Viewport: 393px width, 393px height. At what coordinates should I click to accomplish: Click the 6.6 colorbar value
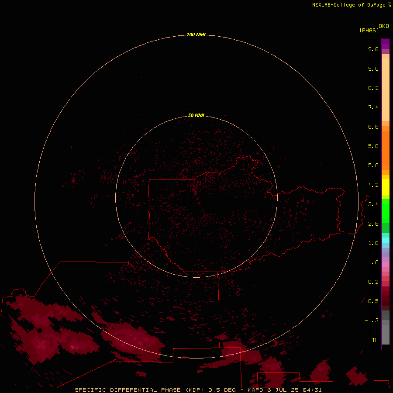373,127
